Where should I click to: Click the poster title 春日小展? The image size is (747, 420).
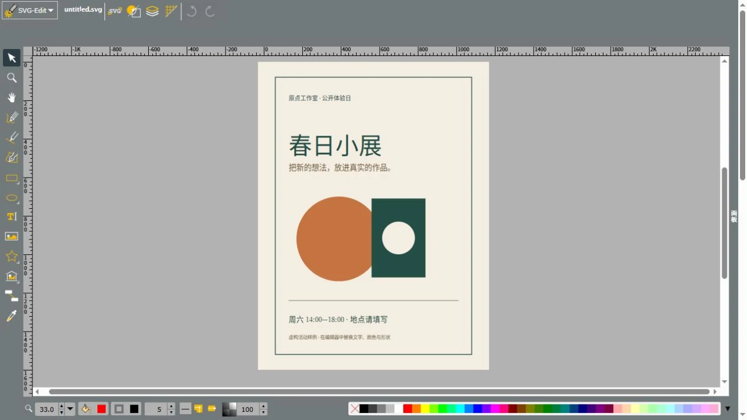[335, 146]
